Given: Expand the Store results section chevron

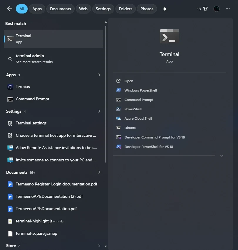Looking at the screenshot, I should (99, 246).
